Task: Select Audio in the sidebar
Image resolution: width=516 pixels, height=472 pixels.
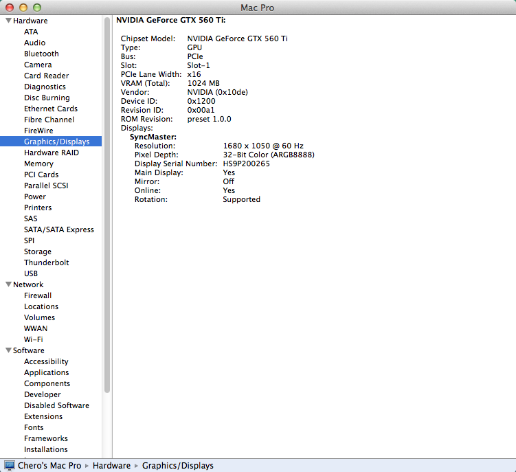Action: [34, 43]
